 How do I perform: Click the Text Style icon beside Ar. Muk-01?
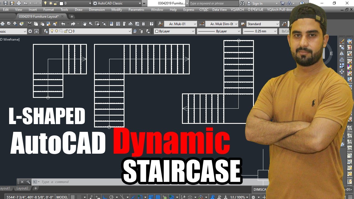160,24
